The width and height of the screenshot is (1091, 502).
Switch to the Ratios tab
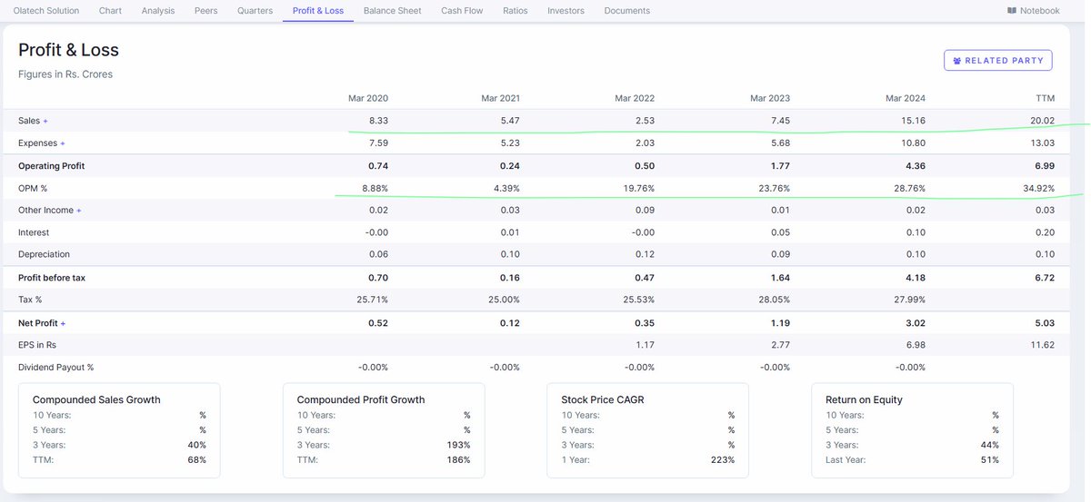(515, 11)
